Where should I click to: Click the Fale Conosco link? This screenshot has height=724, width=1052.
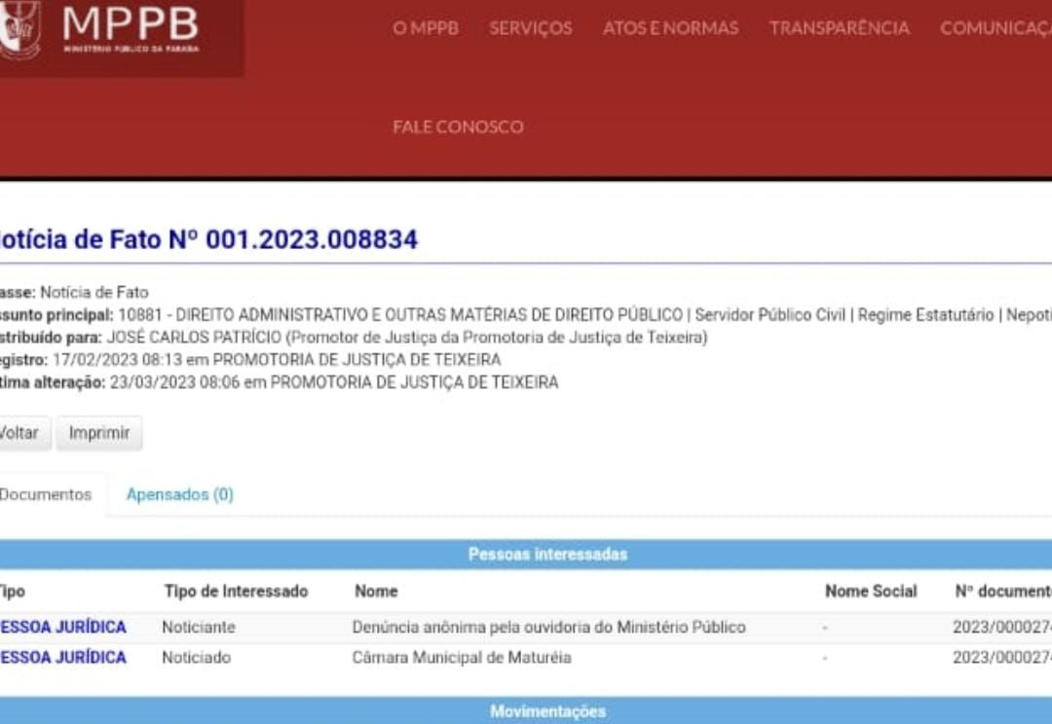458,127
